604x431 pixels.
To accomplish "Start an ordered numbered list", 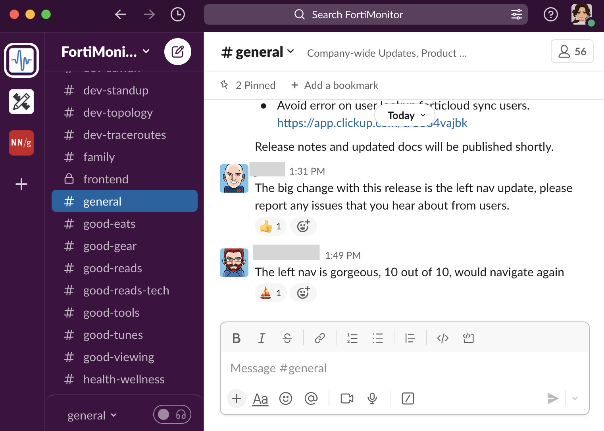I will tap(352, 338).
